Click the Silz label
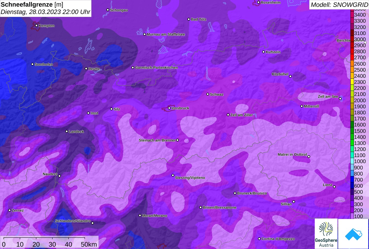 117,109
